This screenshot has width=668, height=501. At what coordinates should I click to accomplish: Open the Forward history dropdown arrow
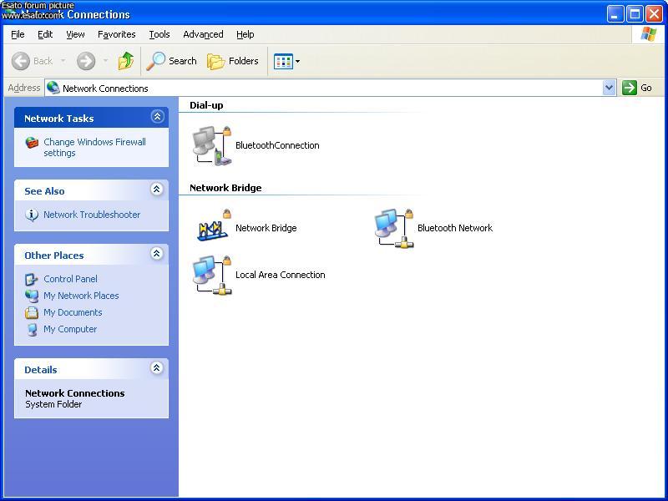click(x=106, y=61)
